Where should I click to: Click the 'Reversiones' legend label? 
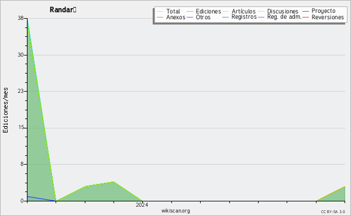[x=328, y=17]
